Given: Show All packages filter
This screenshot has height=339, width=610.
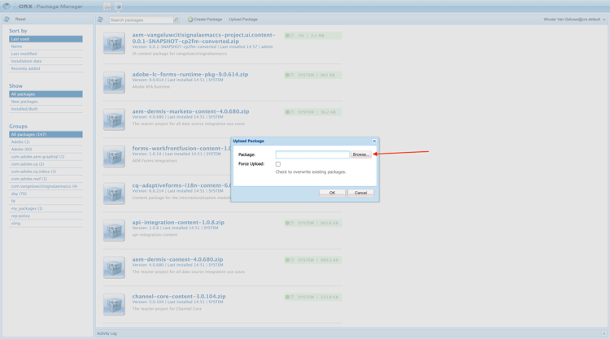Looking at the screenshot, I should 46,94.
